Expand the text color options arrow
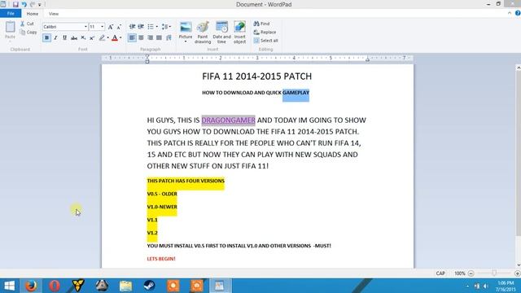The image size is (521, 293). pyautogui.click(x=120, y=38)
